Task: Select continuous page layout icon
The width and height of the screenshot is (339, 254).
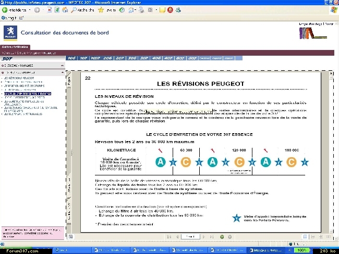Action: [x=313, y=237]
